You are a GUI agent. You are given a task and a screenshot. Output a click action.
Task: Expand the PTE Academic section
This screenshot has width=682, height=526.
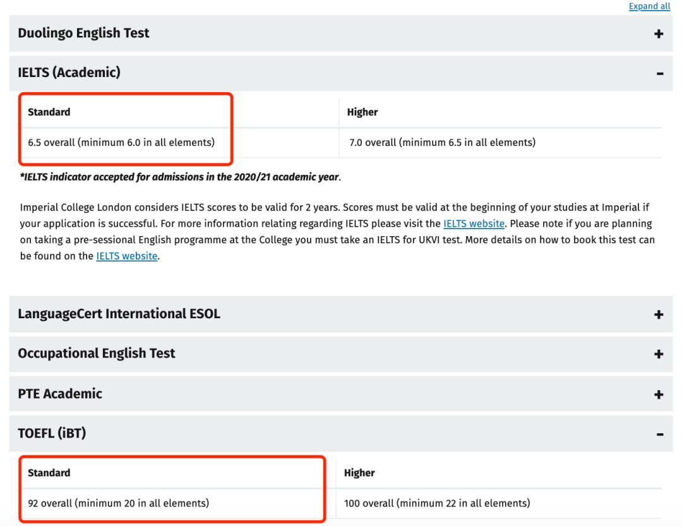(340, 394)
